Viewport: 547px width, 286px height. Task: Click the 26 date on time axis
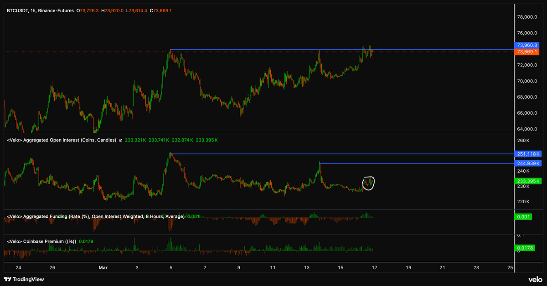(52, 268)
